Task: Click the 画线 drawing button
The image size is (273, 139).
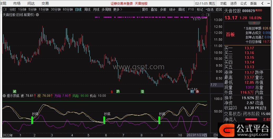Action: pyautogui.click(x=181, y=9)
